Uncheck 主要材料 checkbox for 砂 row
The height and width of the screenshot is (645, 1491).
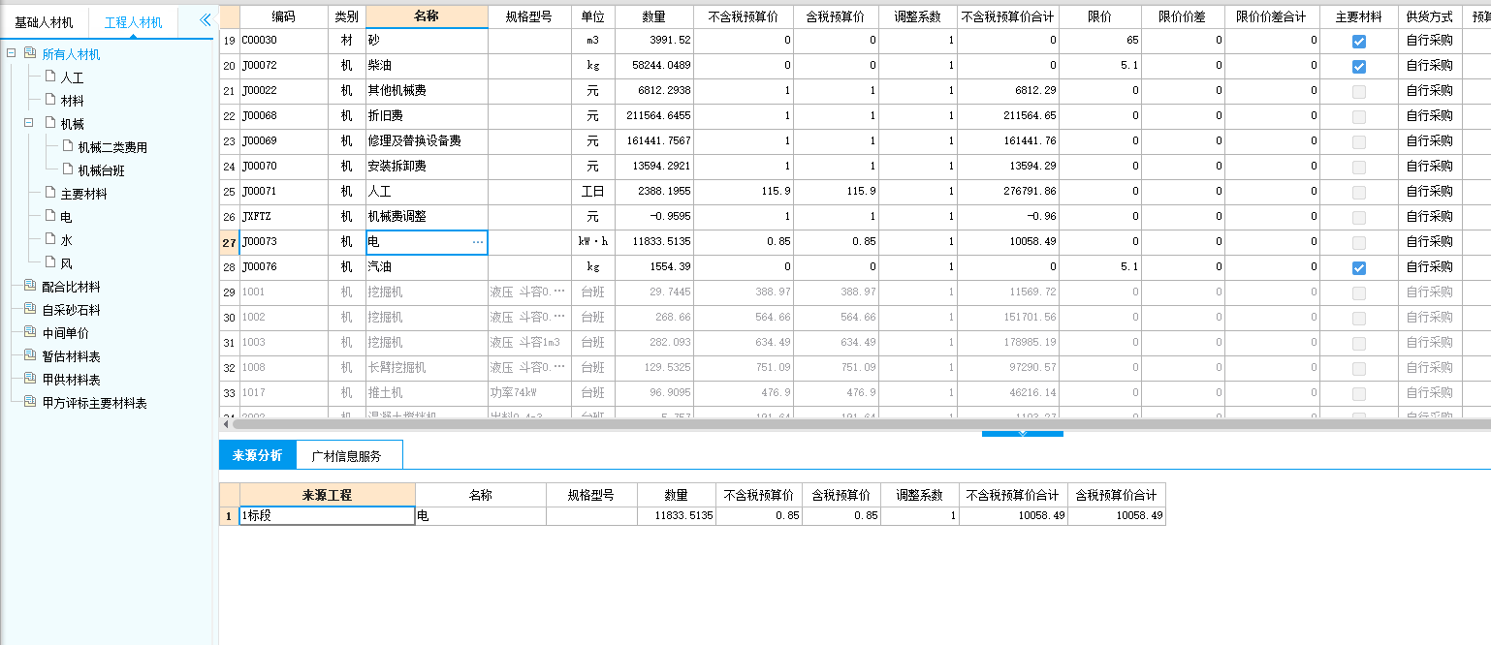coord(1359,42)
